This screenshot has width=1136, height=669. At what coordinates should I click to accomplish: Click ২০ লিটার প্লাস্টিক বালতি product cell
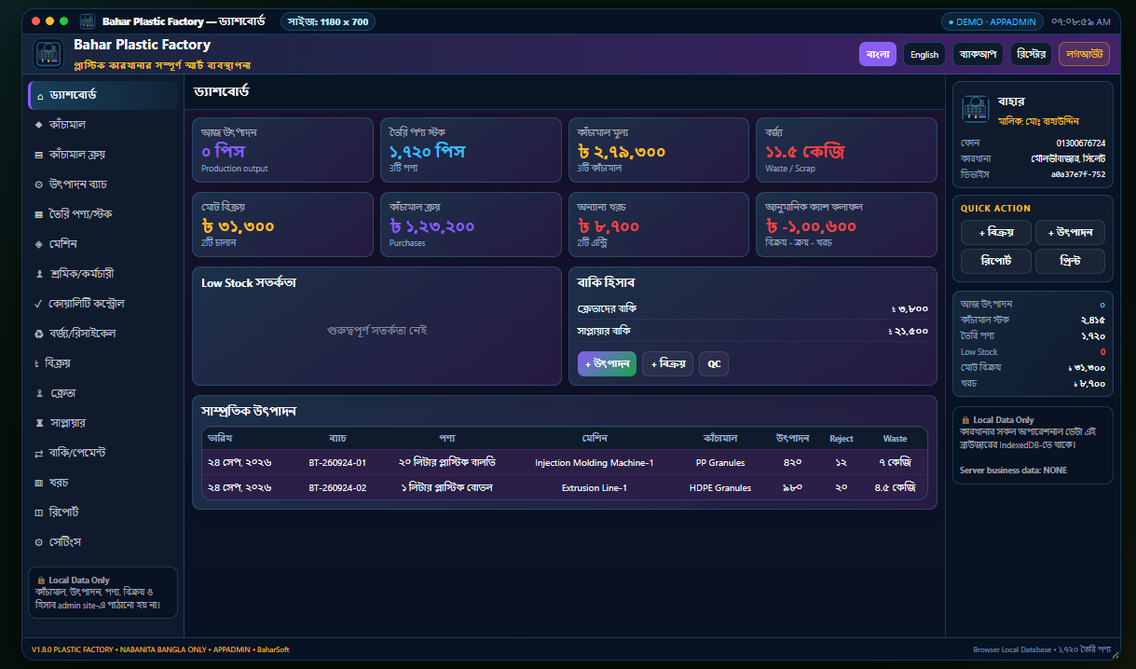[447, 462]
